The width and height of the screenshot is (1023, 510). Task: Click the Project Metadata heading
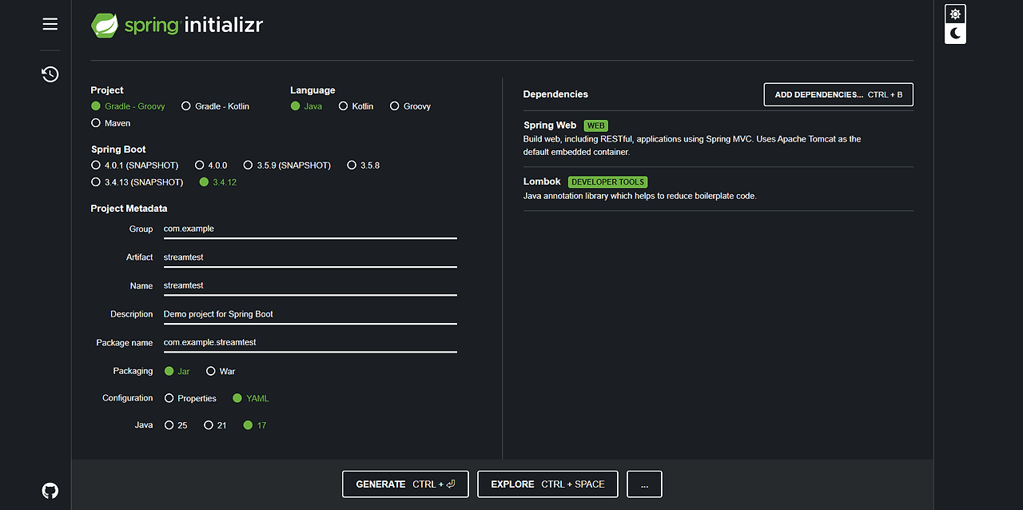[x=129, y=209]
